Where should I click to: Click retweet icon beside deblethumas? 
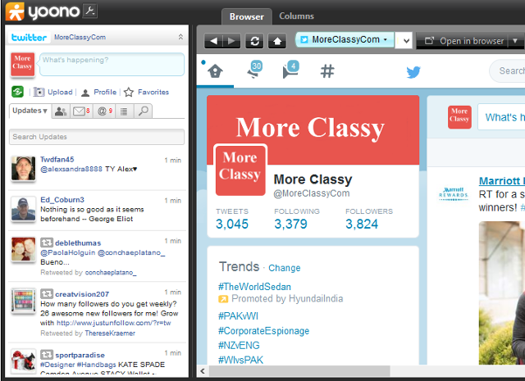[x=47, y=243]
